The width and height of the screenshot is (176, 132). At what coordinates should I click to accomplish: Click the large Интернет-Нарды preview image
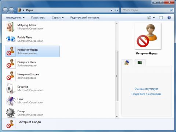pyautogui.click(x=148, y=36)
